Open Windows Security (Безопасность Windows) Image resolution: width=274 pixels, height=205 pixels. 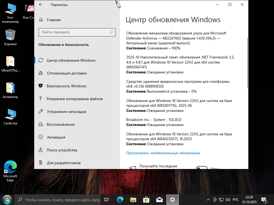coord(66,86)
